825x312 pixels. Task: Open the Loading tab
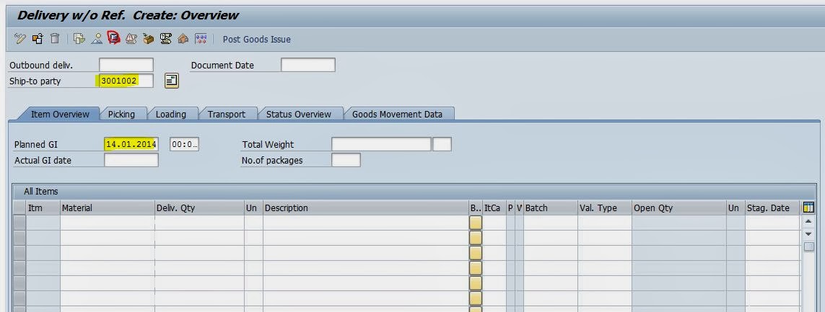click(171, 114)
